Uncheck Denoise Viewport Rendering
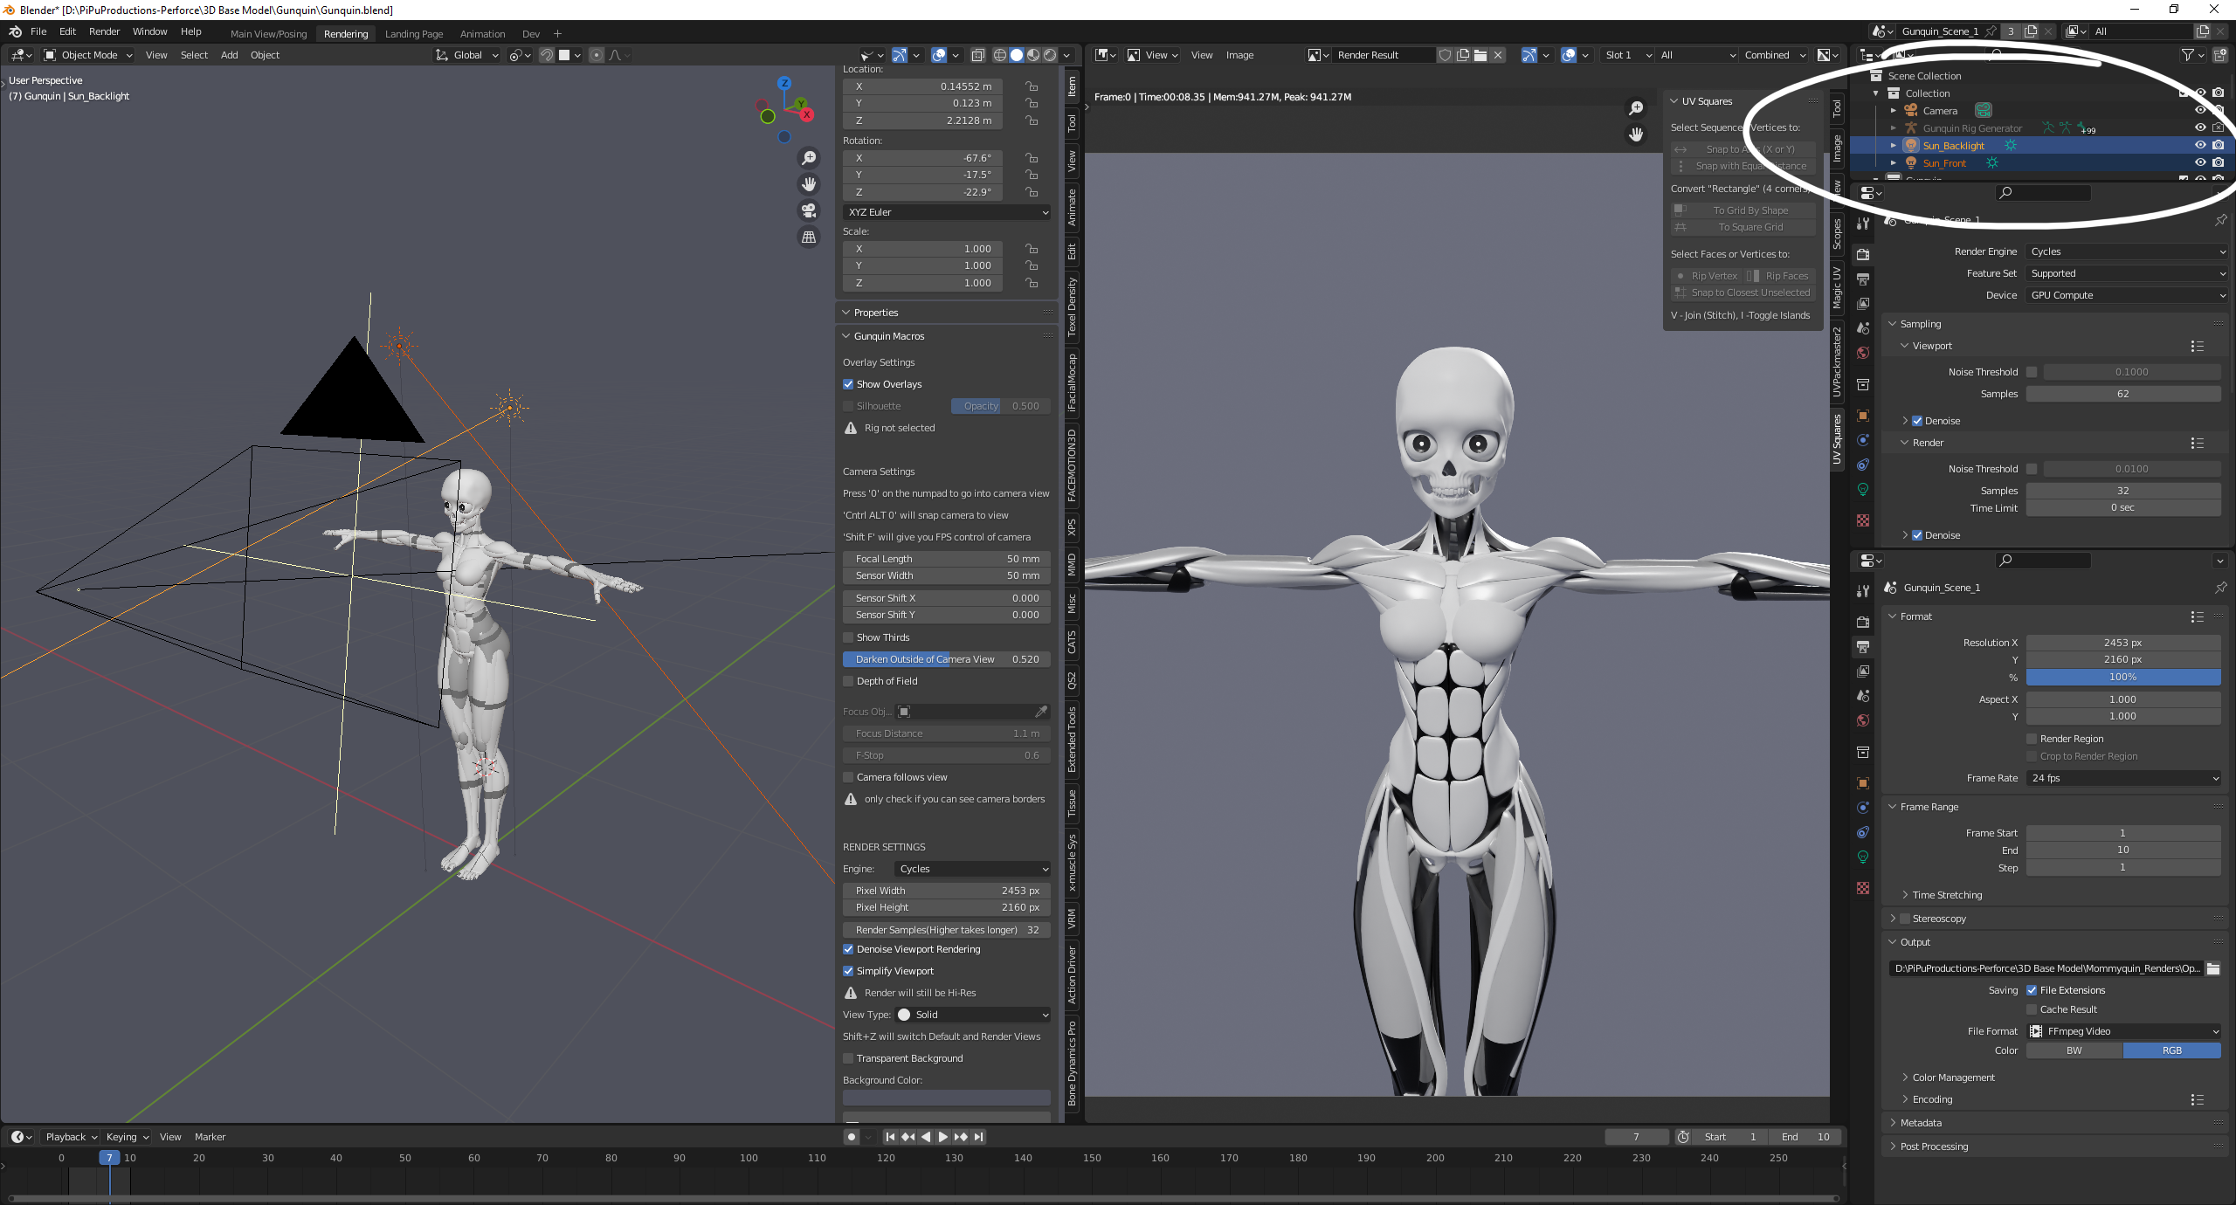The width and height of the screenshot is (2236, 1205). coord(848,949)
